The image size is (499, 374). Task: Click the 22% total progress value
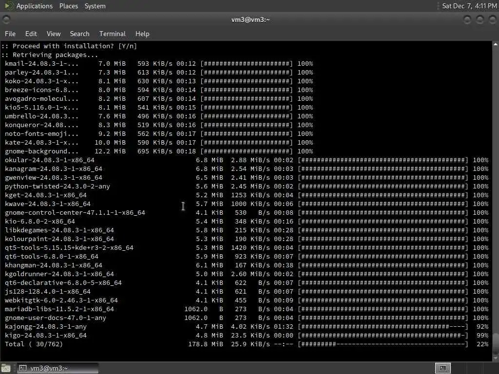pos(482,344)
